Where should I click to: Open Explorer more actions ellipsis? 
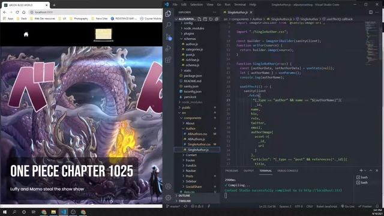pyautogui.click(x=215, y=12)
